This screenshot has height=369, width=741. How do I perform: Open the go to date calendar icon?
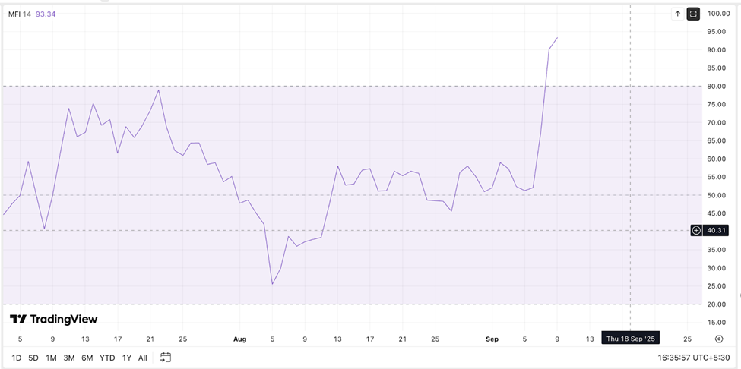coord(166,357)
